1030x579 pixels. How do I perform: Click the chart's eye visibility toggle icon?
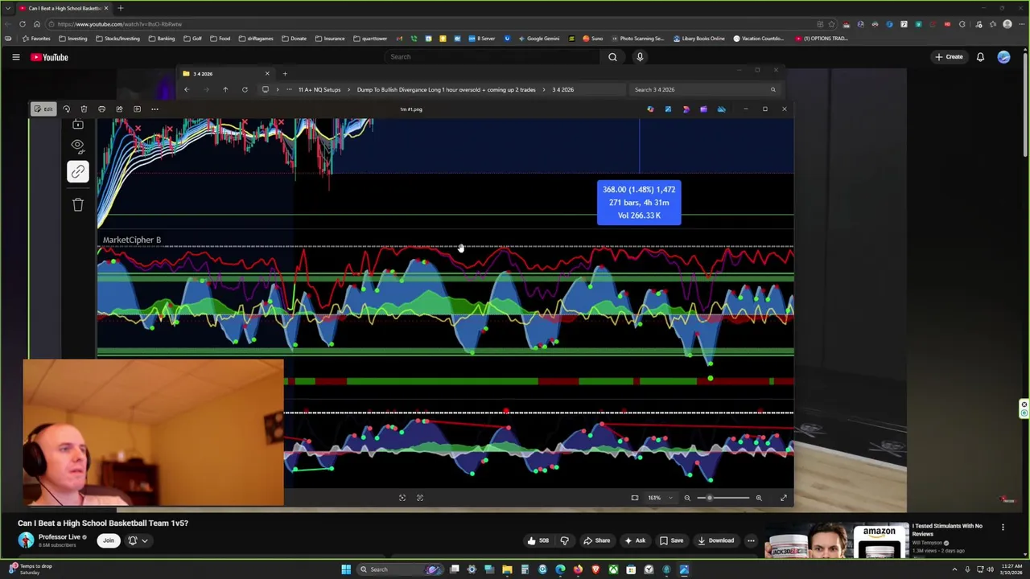77,146
